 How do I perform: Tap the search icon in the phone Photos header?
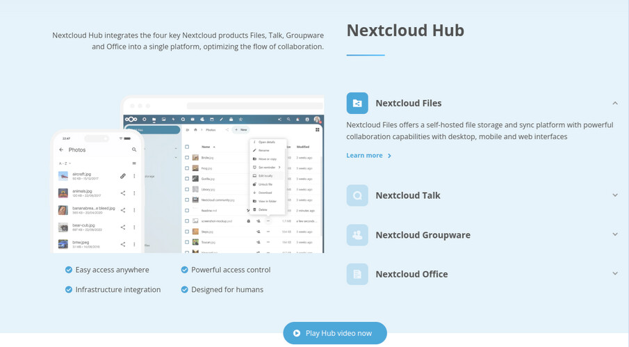[134, 150]
